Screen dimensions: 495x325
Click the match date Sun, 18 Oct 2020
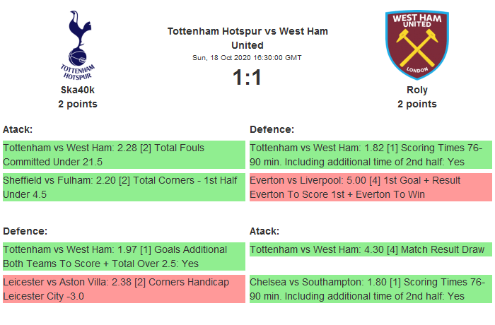coord(248,57)
